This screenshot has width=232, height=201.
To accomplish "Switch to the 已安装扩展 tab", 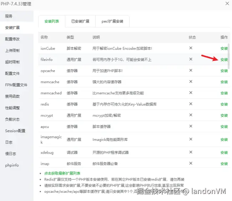I will (80, 21).
